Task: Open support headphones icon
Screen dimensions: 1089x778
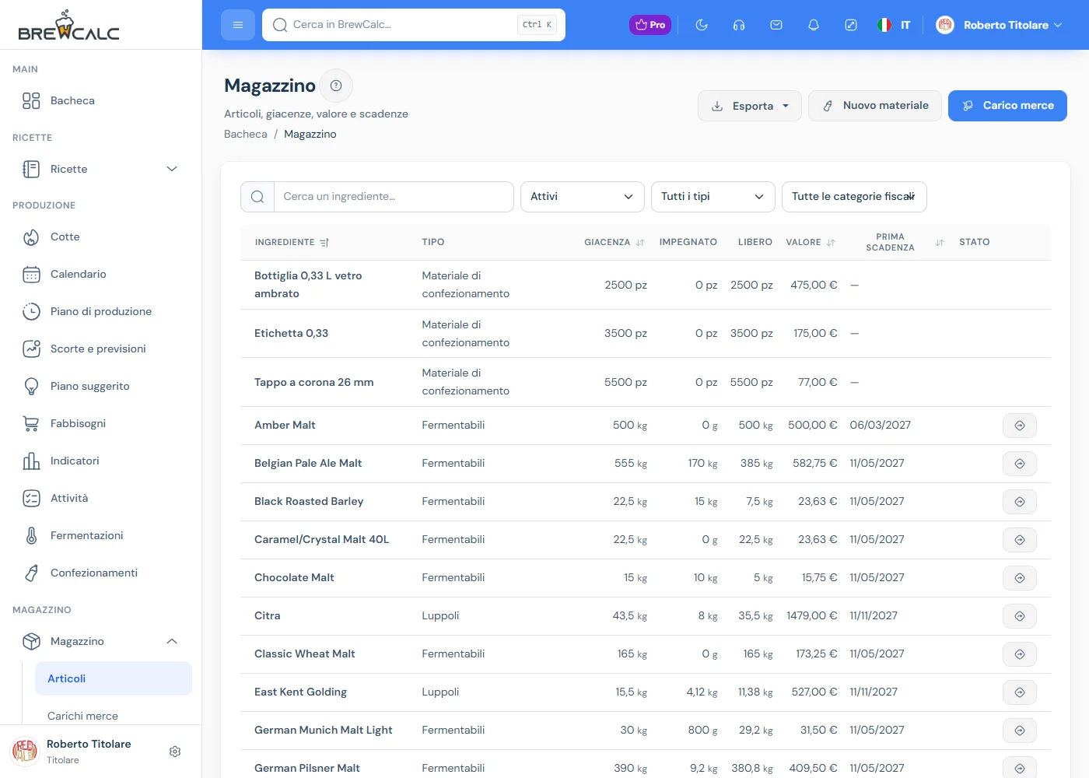Action: (739, 25)
